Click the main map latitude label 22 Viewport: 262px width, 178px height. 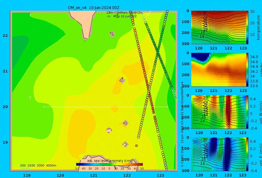point(5,36)
